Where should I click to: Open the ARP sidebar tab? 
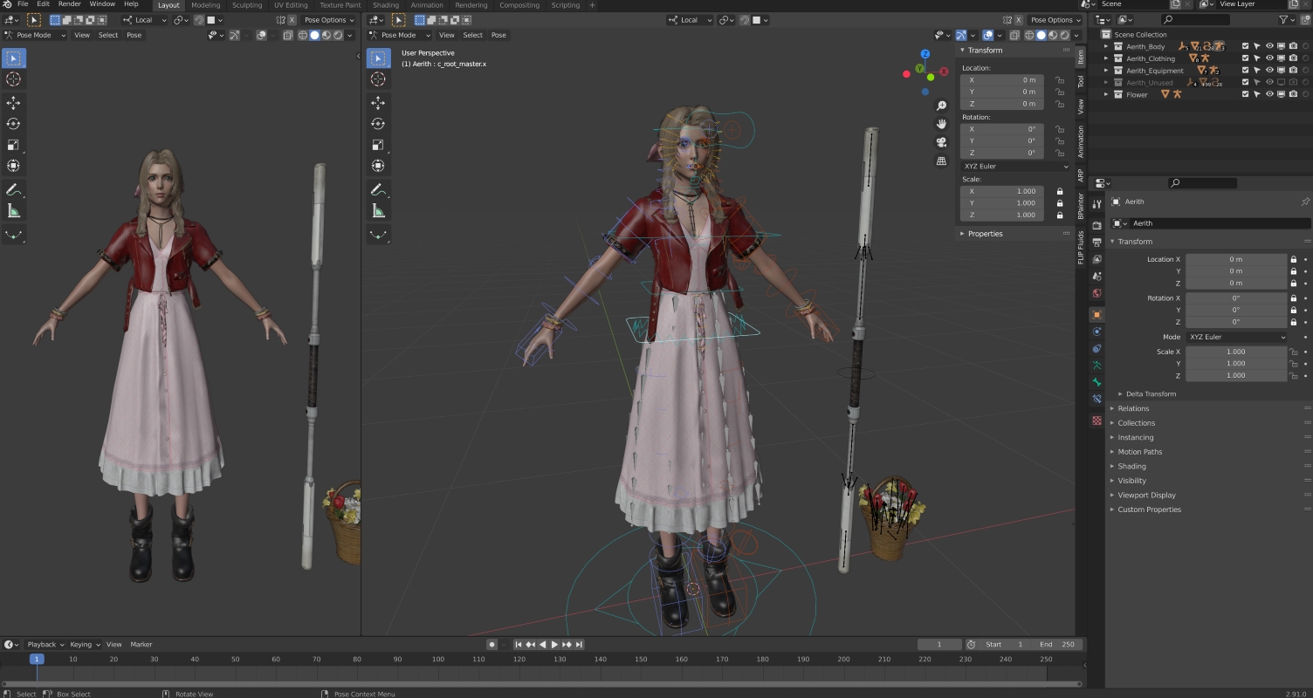(x=1080, y=174)
